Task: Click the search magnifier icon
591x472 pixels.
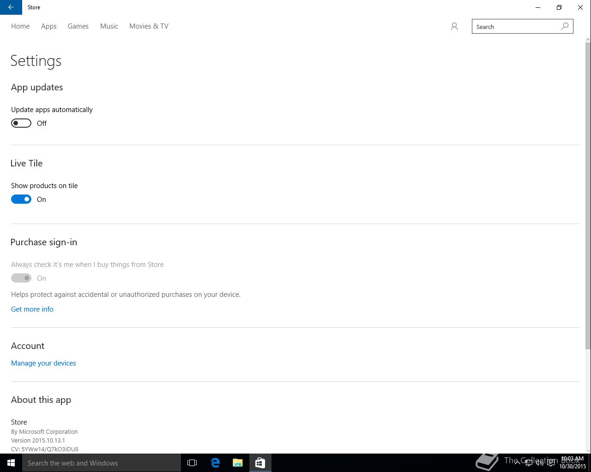Action: coord(565,26)
